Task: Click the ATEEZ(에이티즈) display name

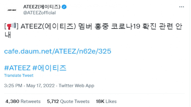Action: coord(42,7)
